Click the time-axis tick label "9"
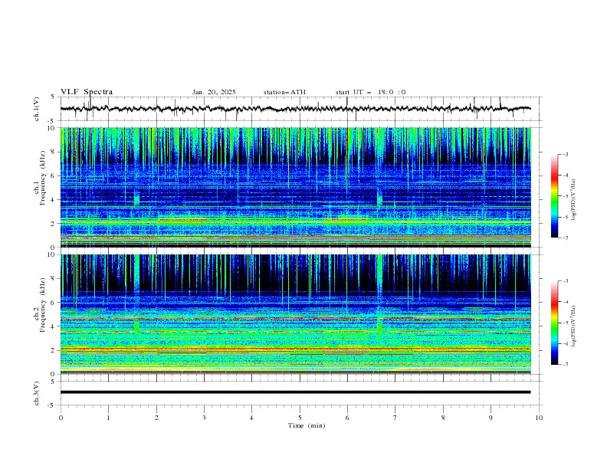 (x=491, y=418)
